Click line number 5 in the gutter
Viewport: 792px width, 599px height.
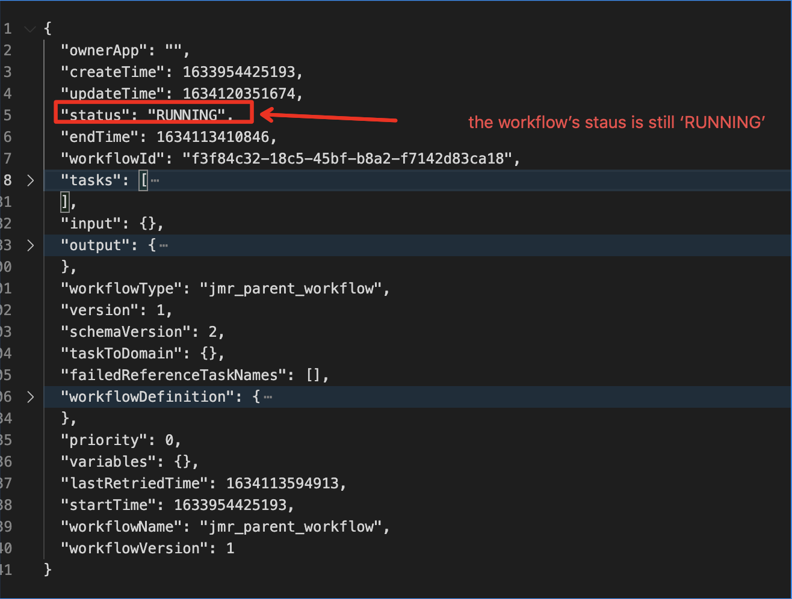pyautogui.click(x=8, y=114)
